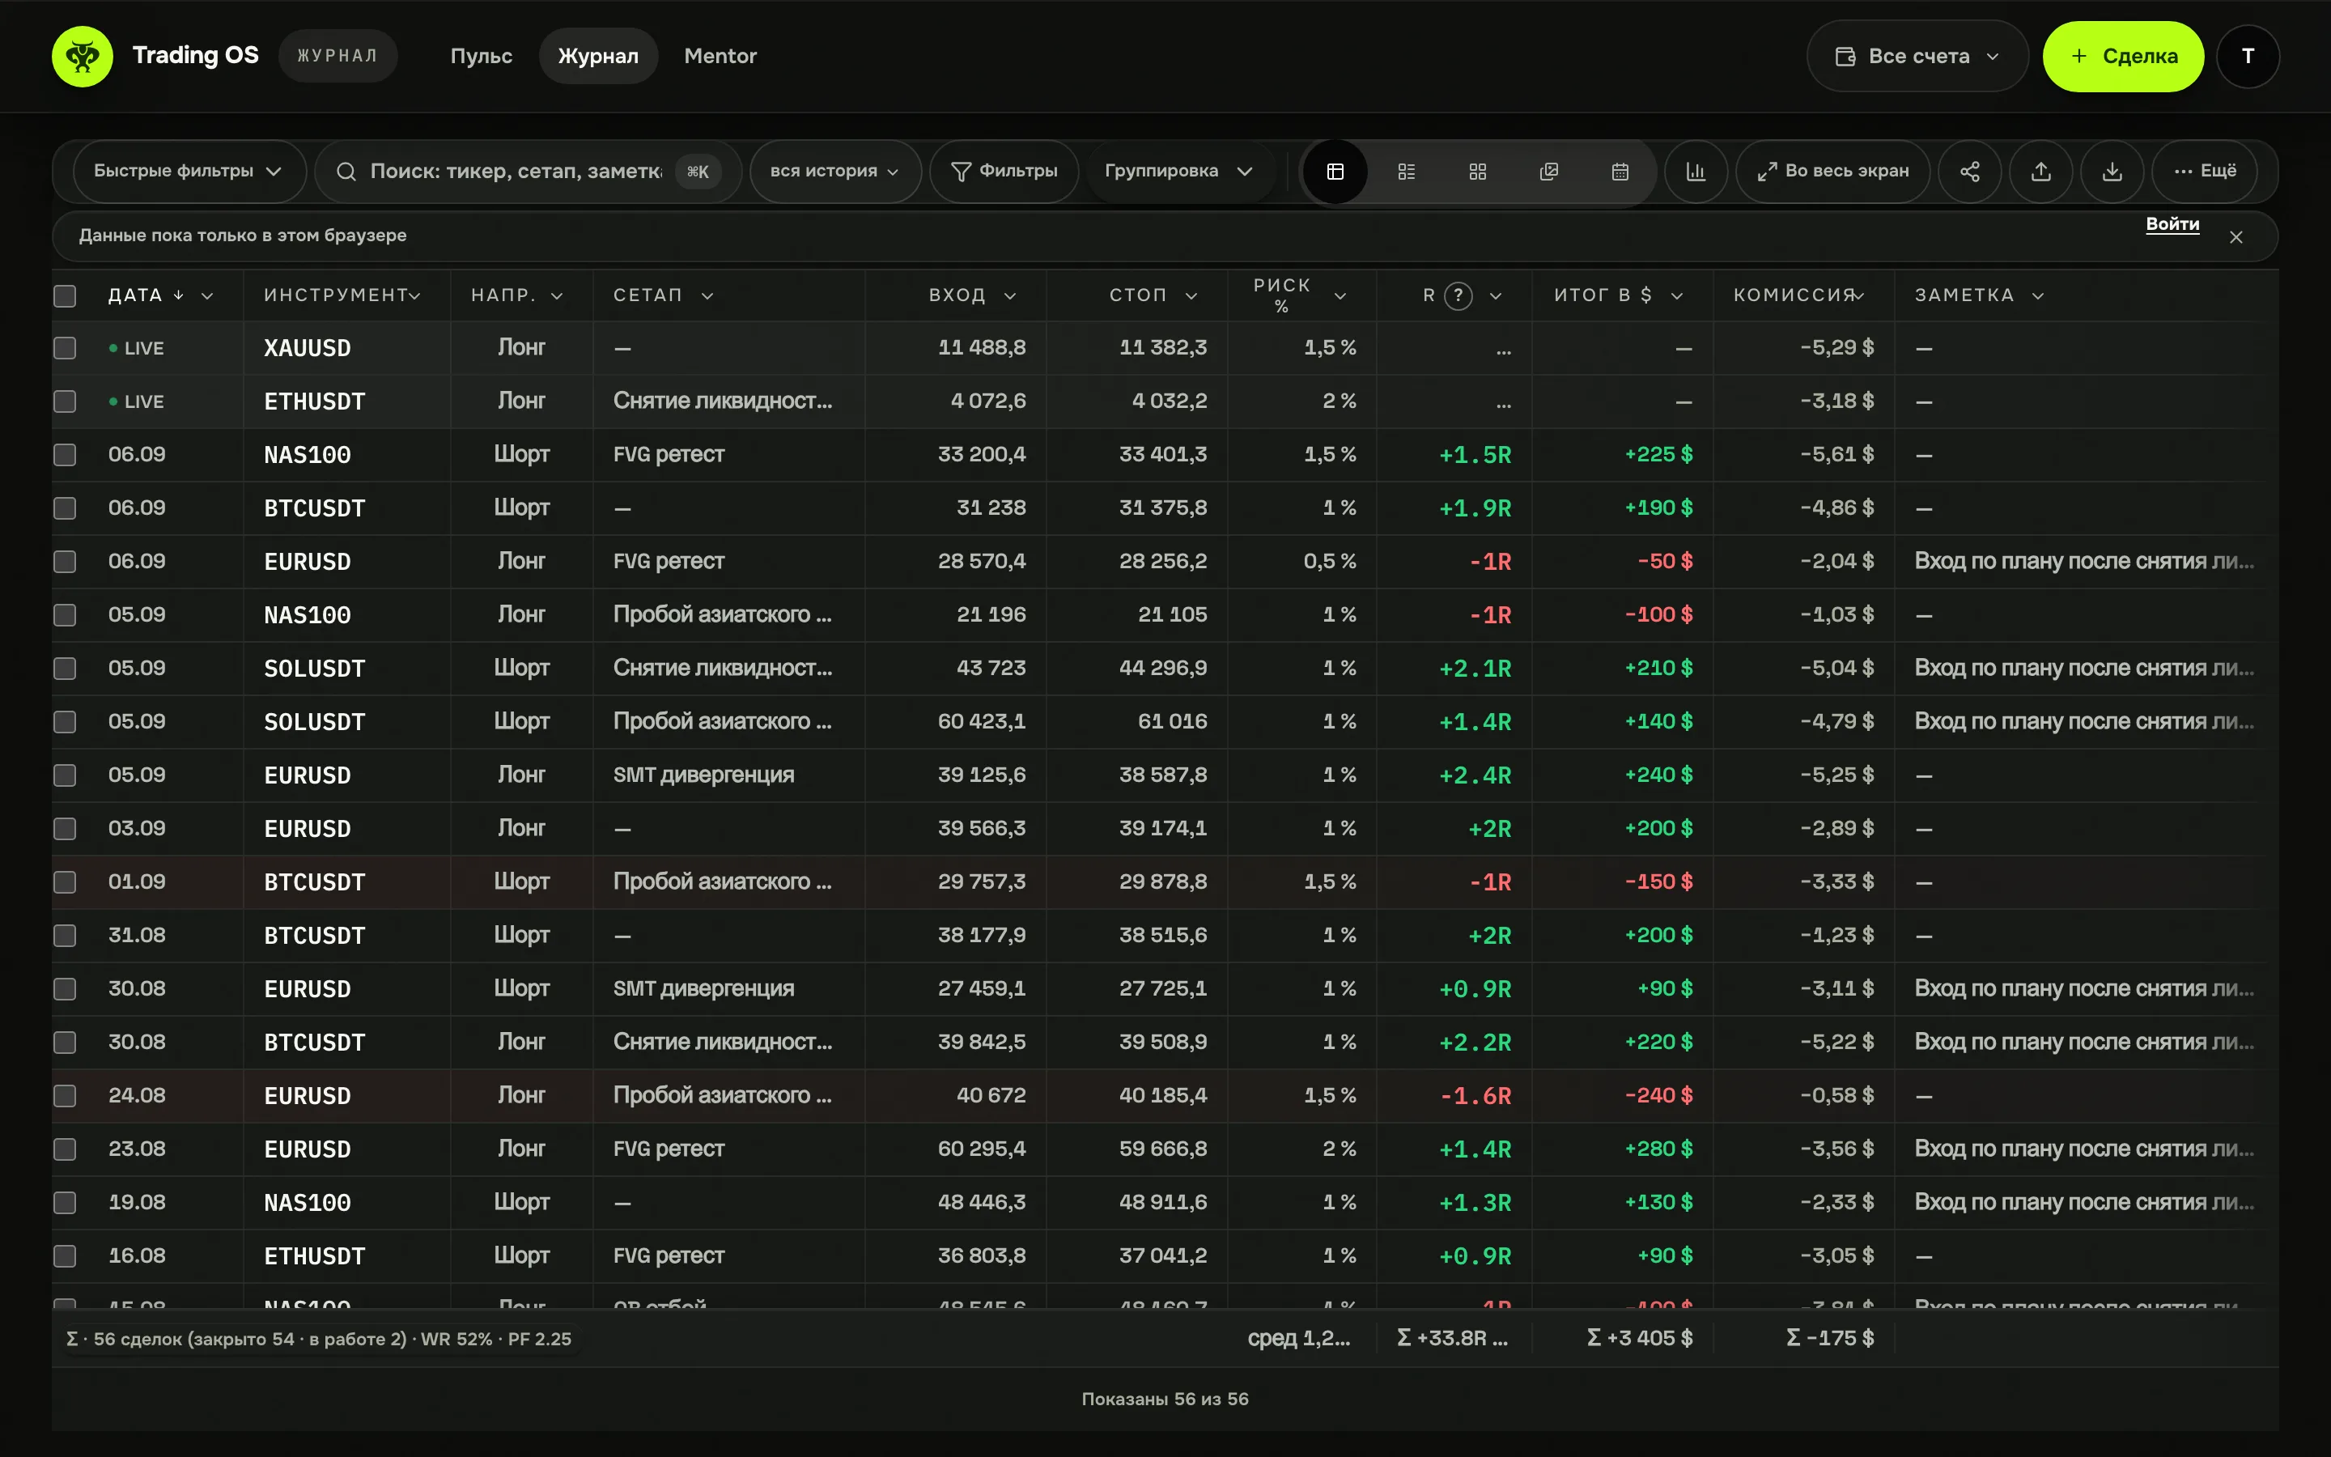Click the -1.6R value cell

(1454, 1096)
